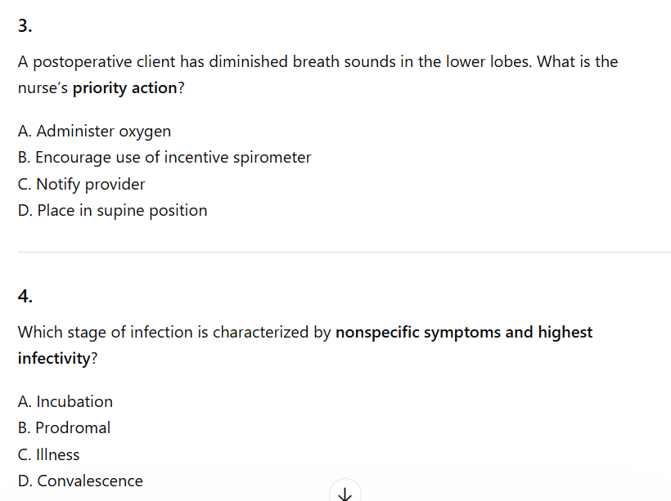This screenshot has height=501, width=671.
Task: Click the bold word "infectivity"
Action: [52, 359]
